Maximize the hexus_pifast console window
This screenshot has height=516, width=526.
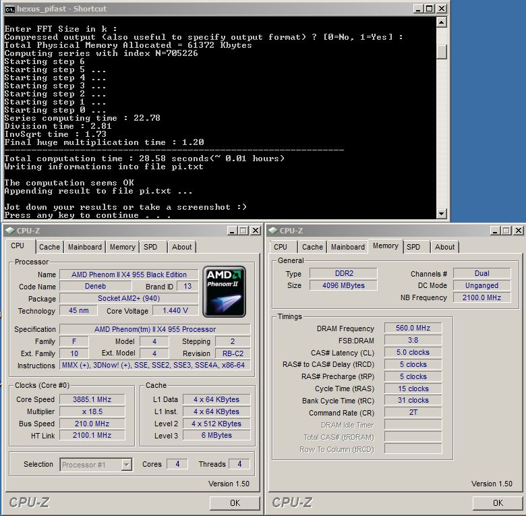pos(430,9)
